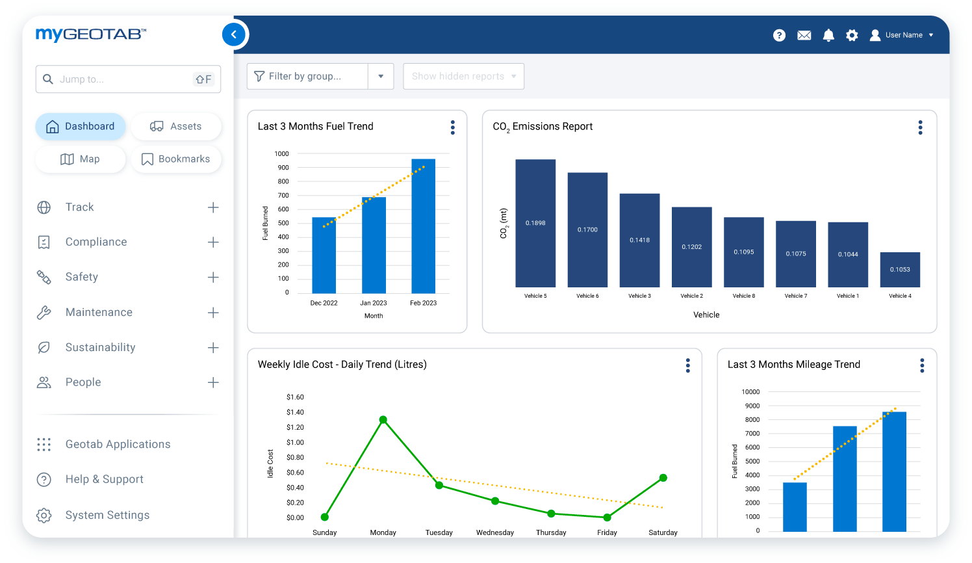Open the Filter by group dropdown arrow

[381, 76]
